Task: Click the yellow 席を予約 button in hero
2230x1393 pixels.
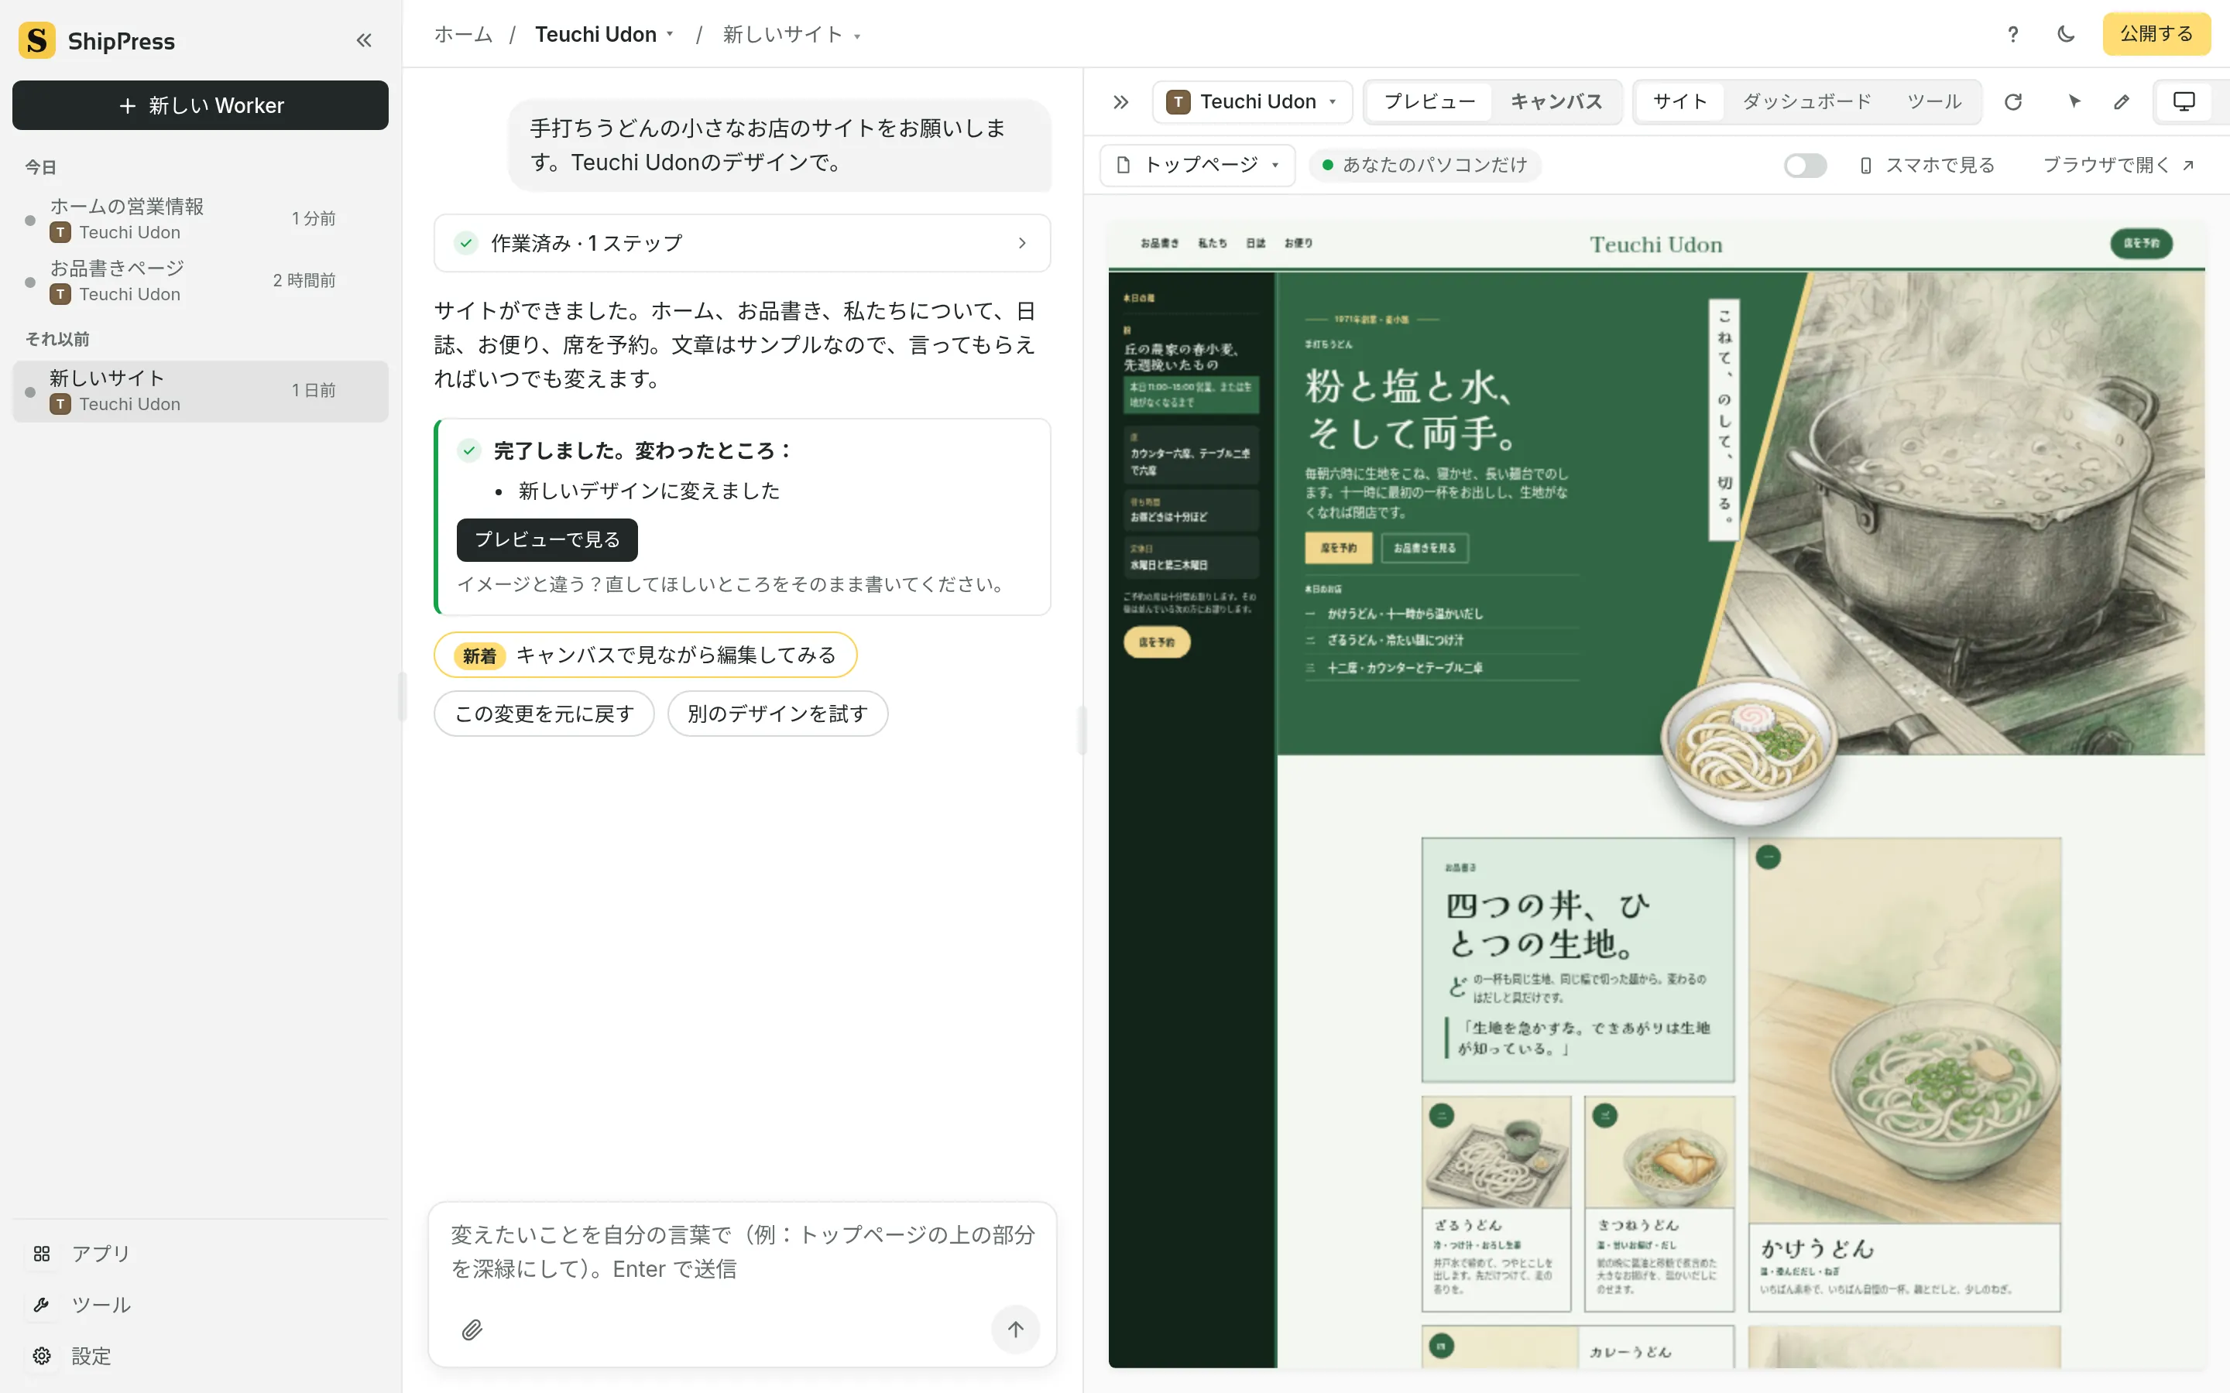Action: (x=1338, y=547)
